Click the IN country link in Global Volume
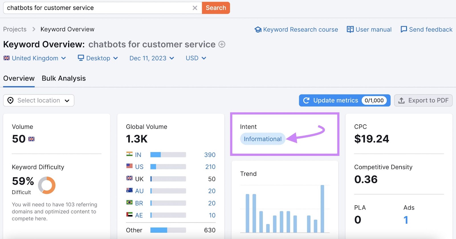The image size is (456, 239). [x=138, y=155]
